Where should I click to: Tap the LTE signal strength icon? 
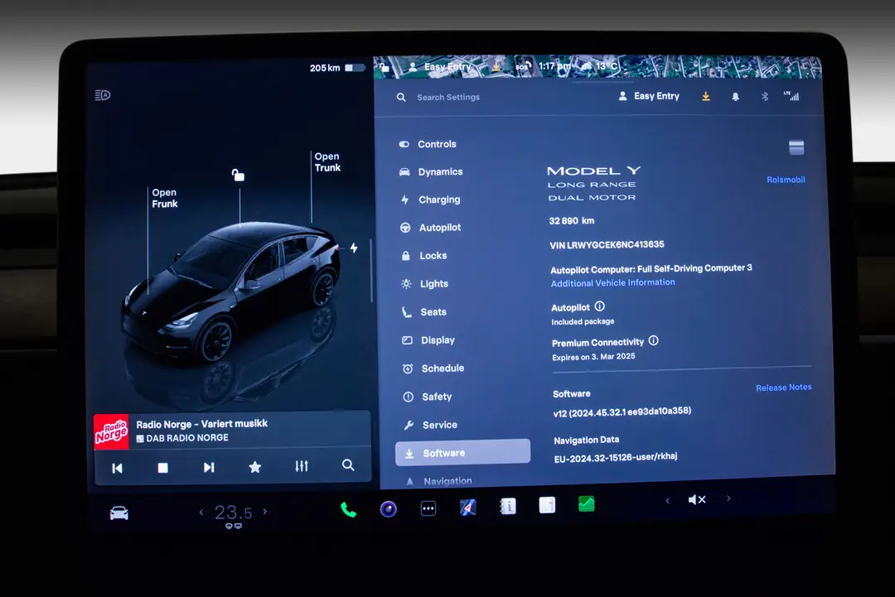click(x=791, y=96)
